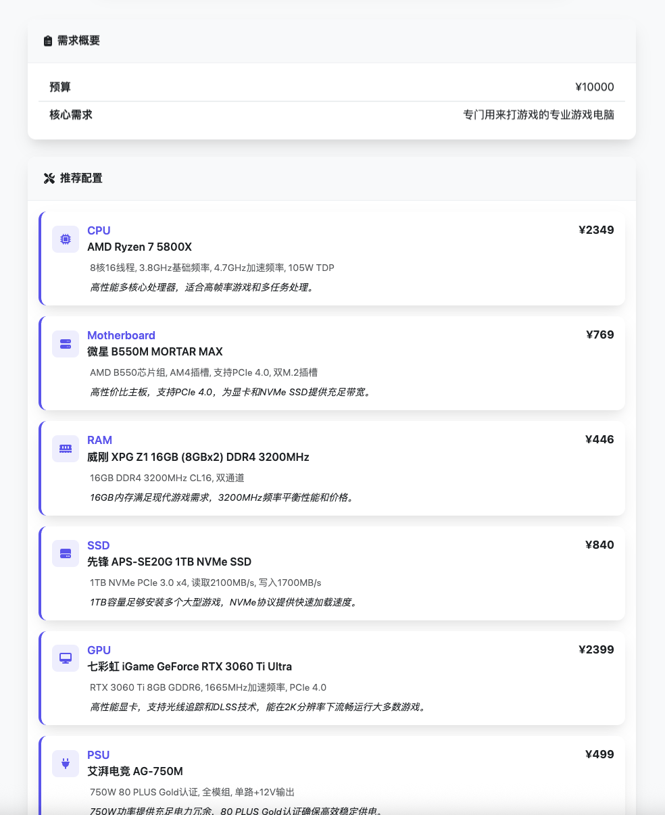Click the GPU category label
The width and height of the screenshot is (665, 815).
pos(99,650)
